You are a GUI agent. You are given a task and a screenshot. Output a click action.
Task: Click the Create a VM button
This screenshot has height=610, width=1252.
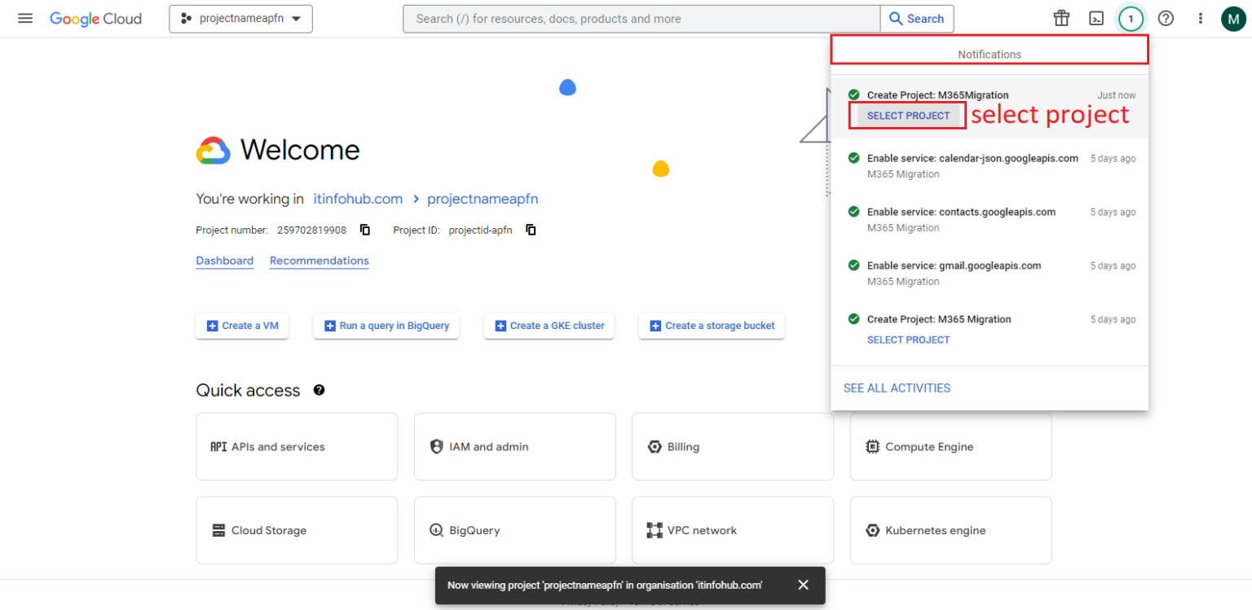[242, 326]
